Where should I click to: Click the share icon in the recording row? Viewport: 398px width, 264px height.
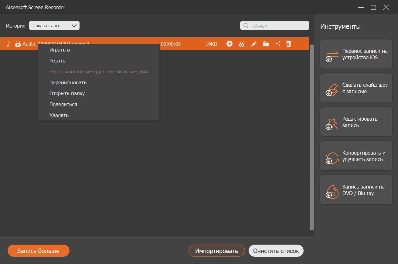(x=278, y=44)
